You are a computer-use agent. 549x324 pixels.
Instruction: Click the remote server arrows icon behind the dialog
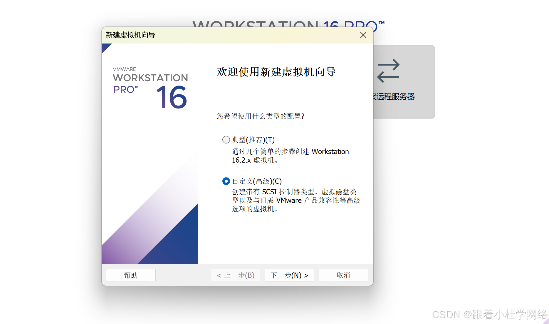(x=388, y=71)
